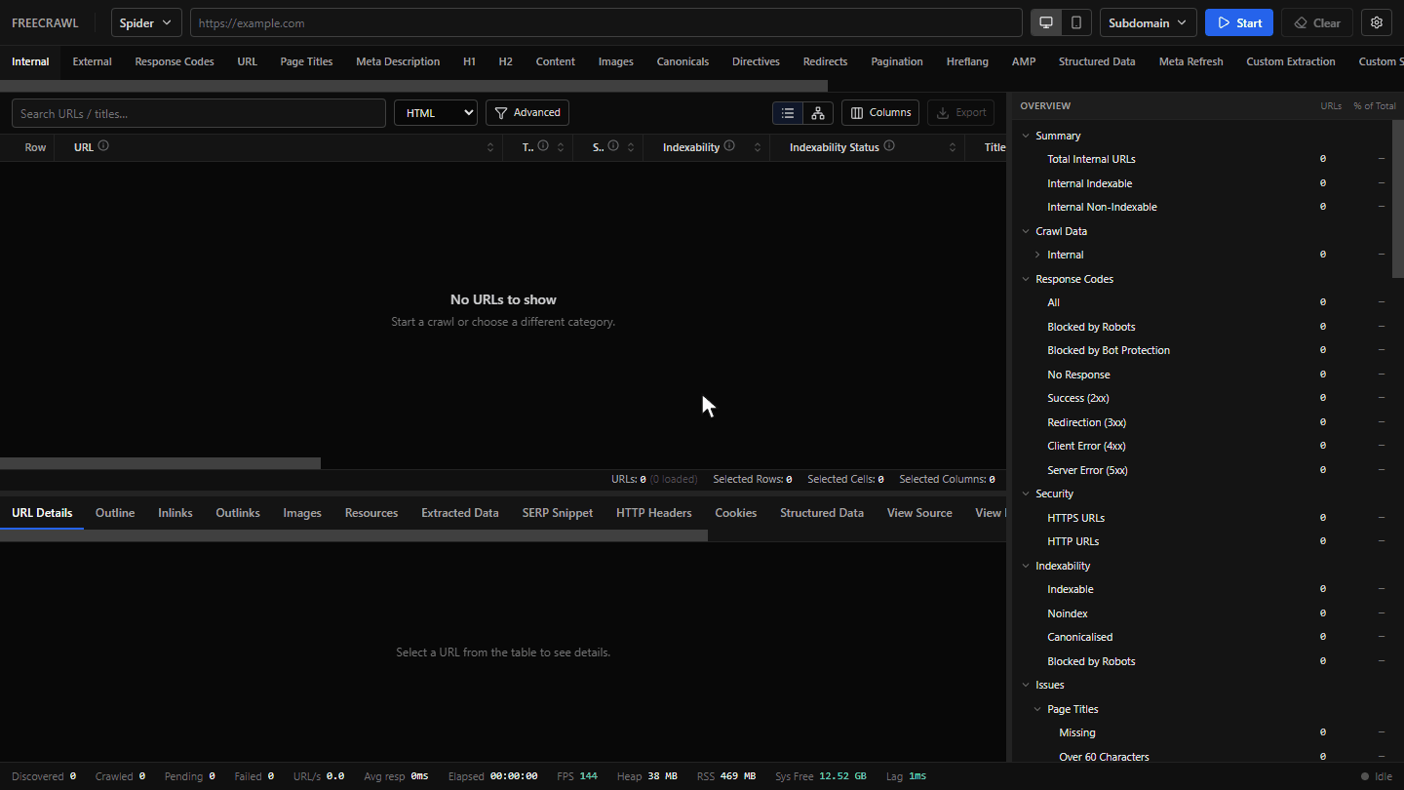Screen dimensions: 1404x790
Task: Switch to the Structured Data top tab
Action: click(x=1097, y=61)
